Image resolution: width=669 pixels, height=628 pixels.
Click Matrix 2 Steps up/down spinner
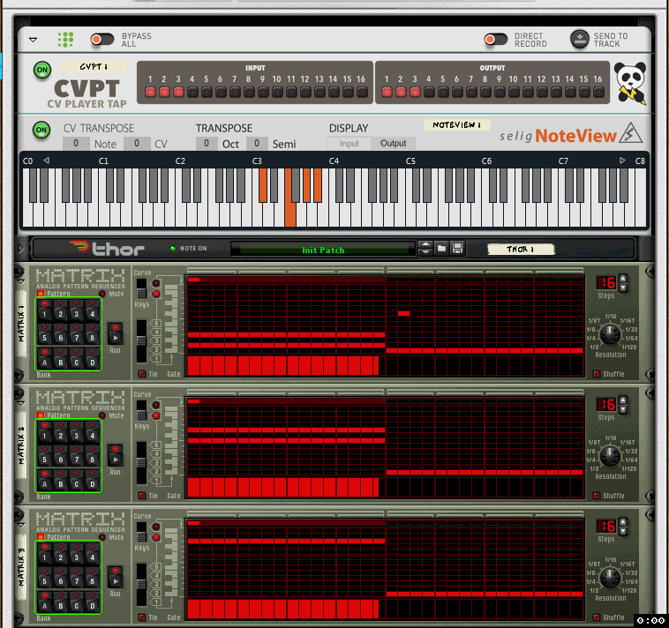tap(623, 405)
